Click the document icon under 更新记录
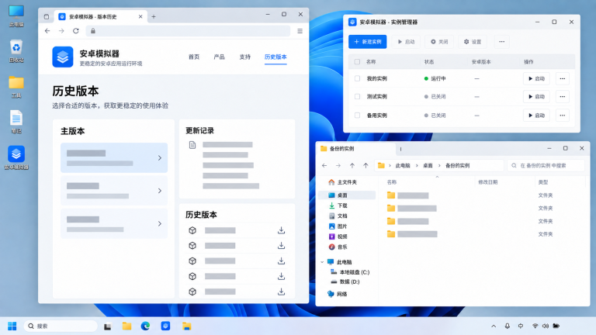 [x=192, y=145]
